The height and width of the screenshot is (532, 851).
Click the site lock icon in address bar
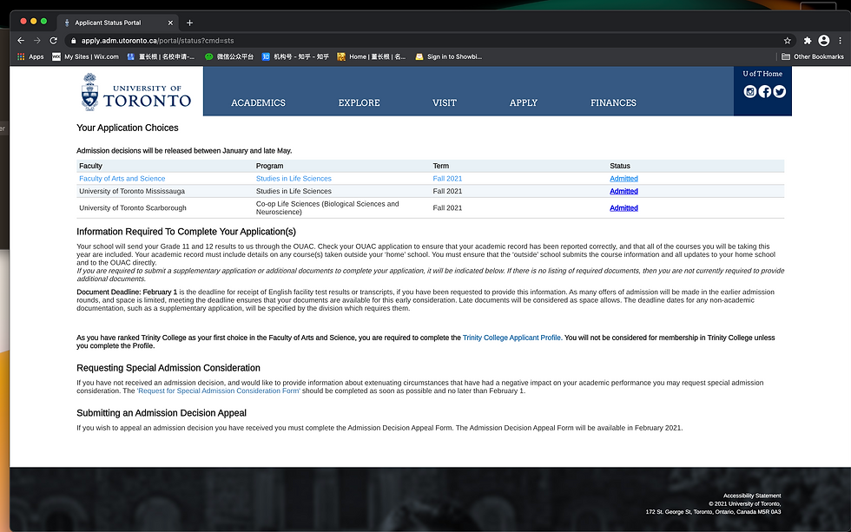73,41
